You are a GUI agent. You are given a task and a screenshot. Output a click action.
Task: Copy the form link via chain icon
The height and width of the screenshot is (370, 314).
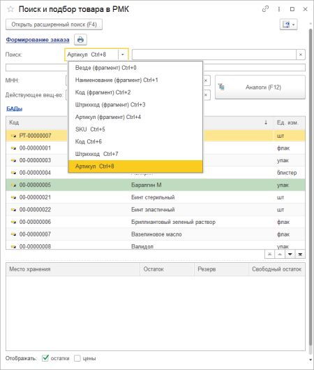click(x=266, y=9)
